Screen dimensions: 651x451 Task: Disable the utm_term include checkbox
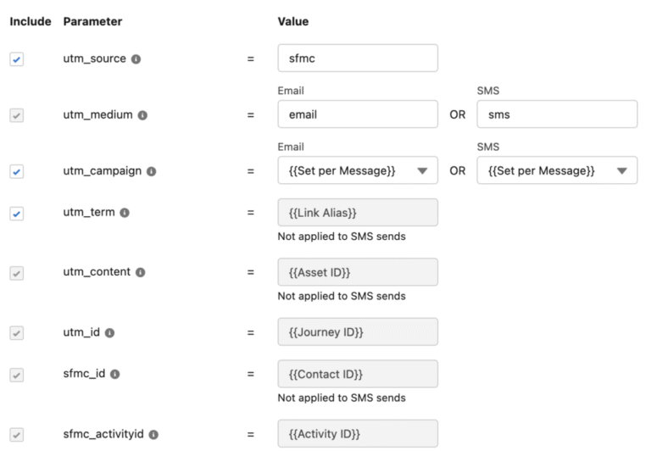pos(17,214)
